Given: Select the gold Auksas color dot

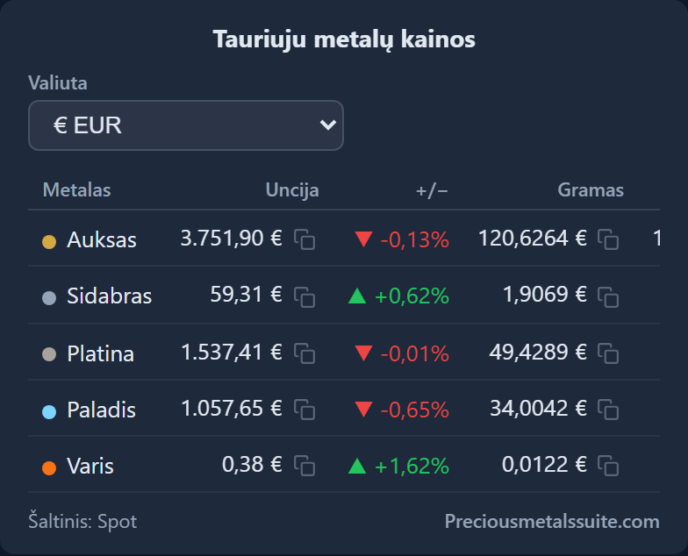Looking at the screenshot, I should [49, 242].
